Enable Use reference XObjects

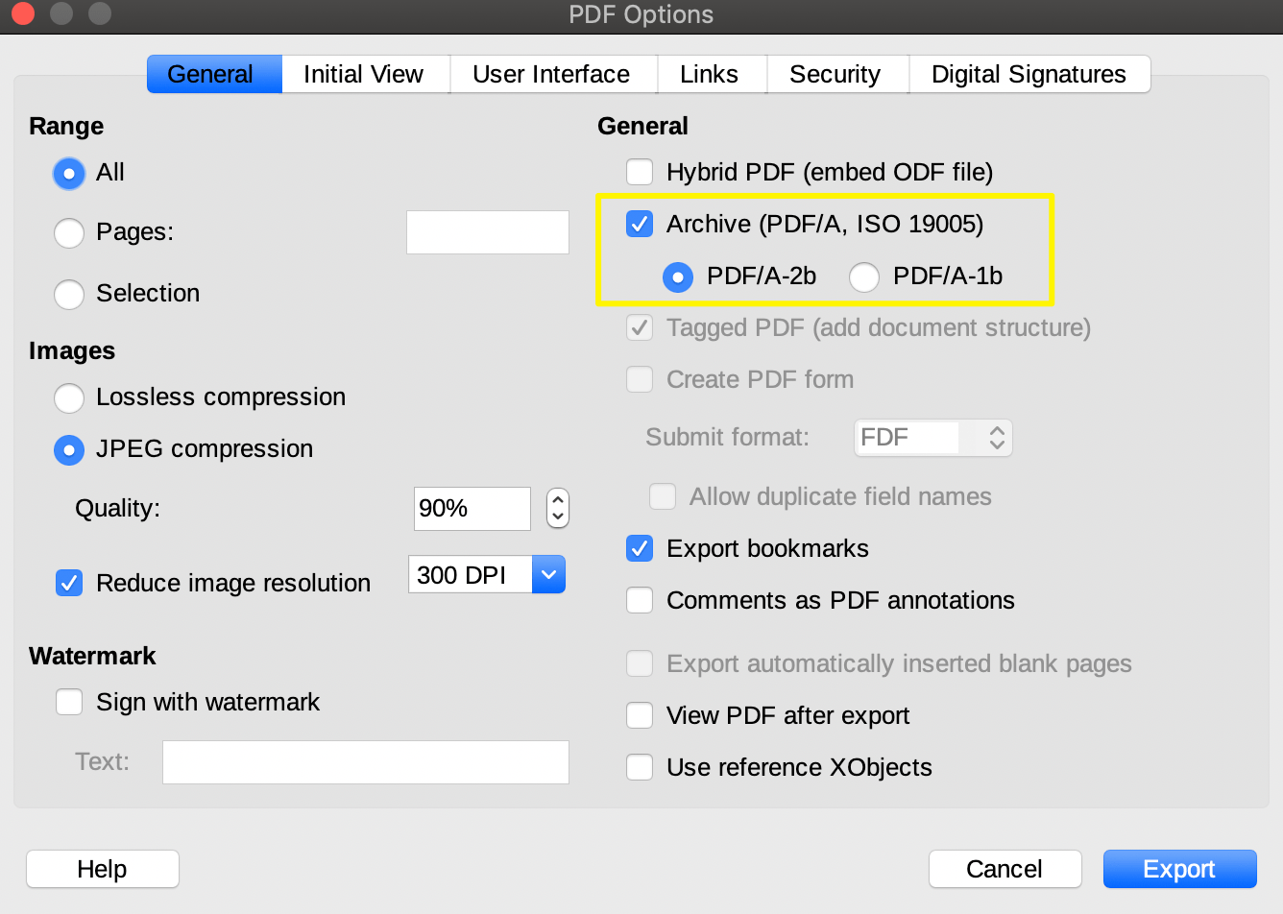coord(640,767)
